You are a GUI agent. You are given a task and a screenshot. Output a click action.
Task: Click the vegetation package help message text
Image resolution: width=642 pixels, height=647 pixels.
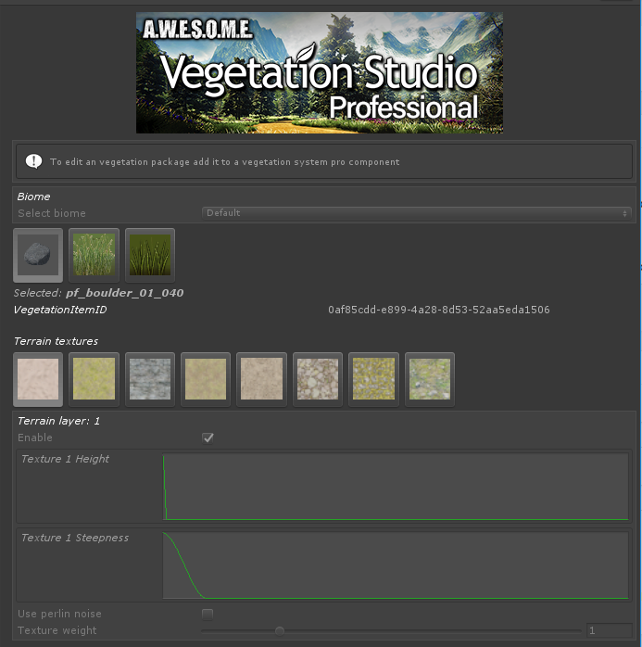tap(225, 161)
